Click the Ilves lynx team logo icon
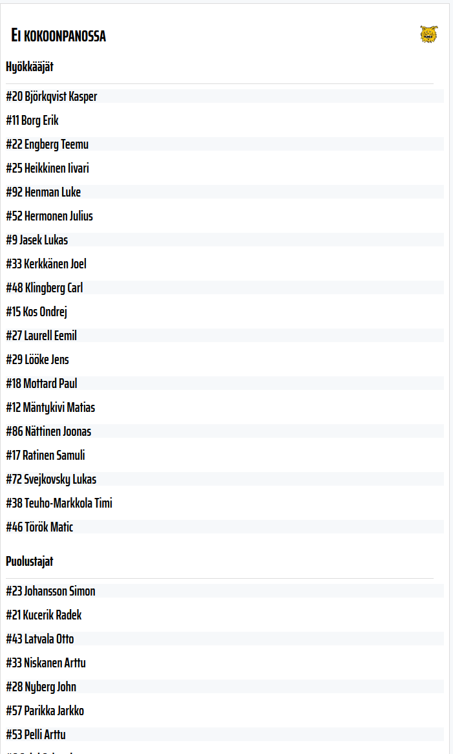This screenshot has width=453, height=754. click(429, 35)
